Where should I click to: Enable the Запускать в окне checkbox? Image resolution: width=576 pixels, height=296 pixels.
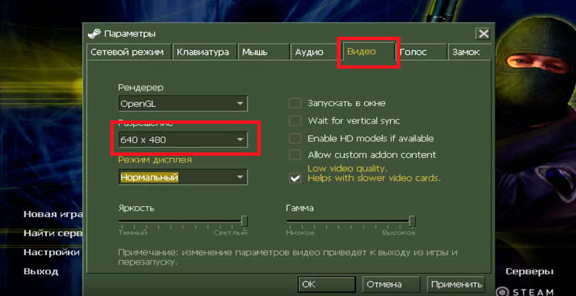click(x=295, y=103)
